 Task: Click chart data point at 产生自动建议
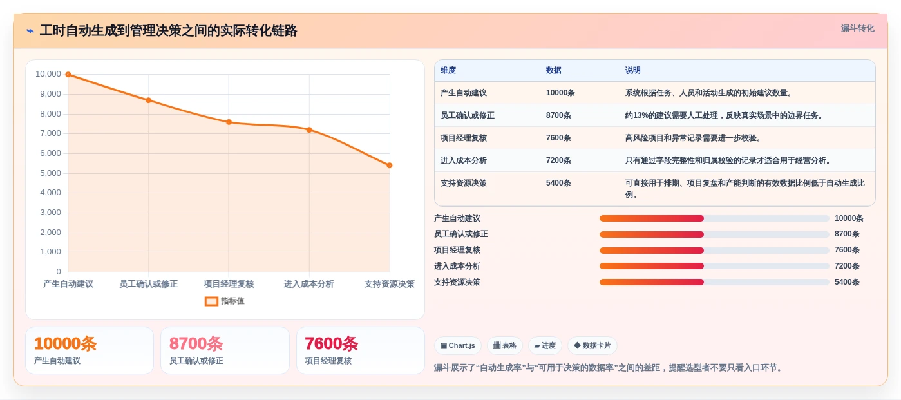pos(68,75)
